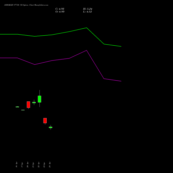
Task: Click the red 20 Apr candlestick
Action: pos(28,105)
